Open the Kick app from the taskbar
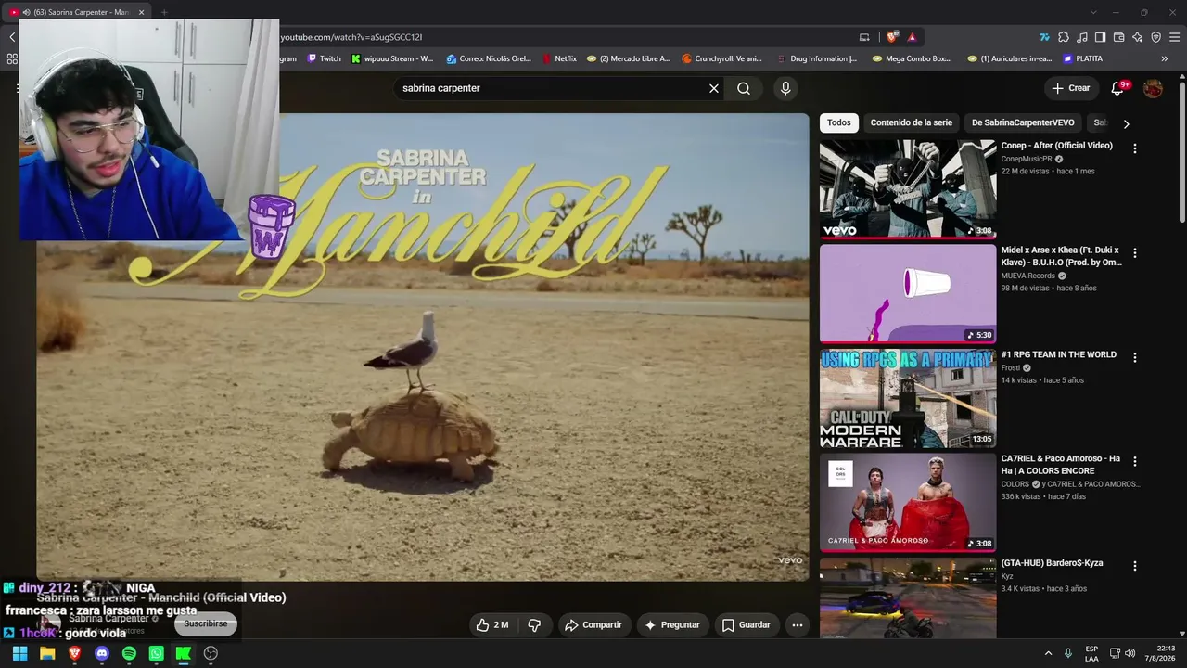 click(184, 653)
